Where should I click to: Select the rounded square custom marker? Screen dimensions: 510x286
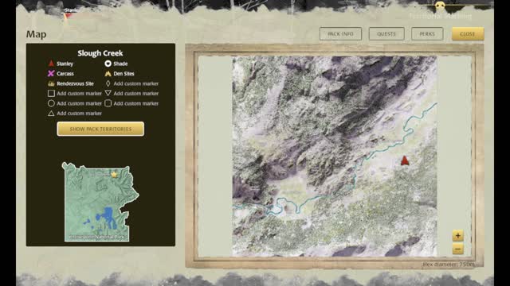coord(108,103)
